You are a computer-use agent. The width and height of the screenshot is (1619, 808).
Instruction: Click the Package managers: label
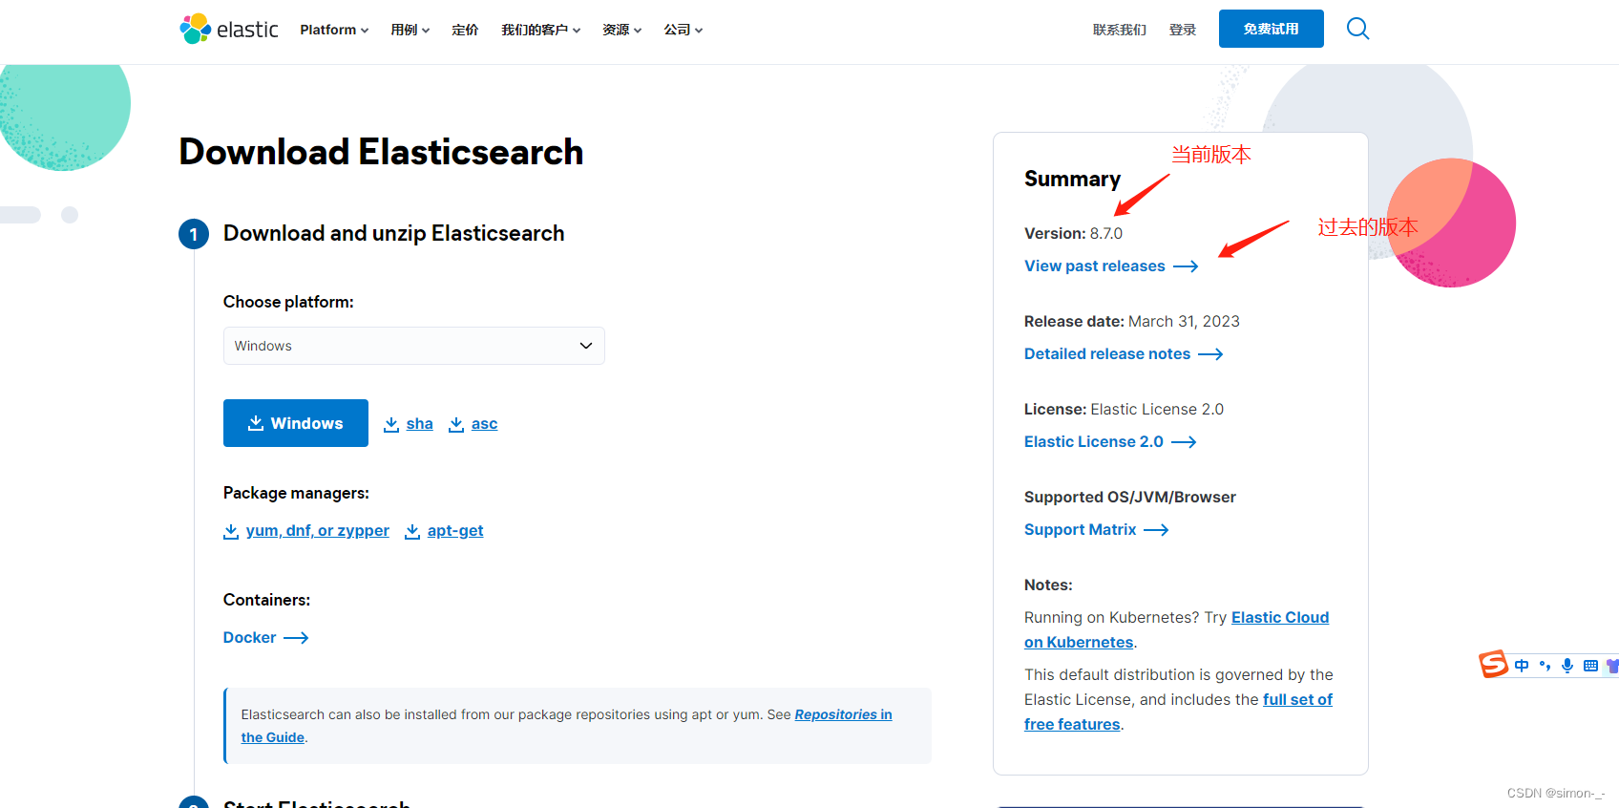click(x=296, y=494)
